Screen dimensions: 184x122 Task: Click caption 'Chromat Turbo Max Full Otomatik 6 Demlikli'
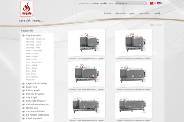[133, 121]
